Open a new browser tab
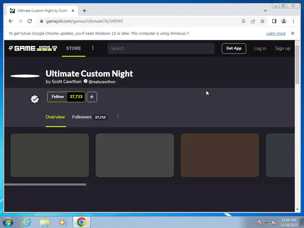 click(84, 11)
